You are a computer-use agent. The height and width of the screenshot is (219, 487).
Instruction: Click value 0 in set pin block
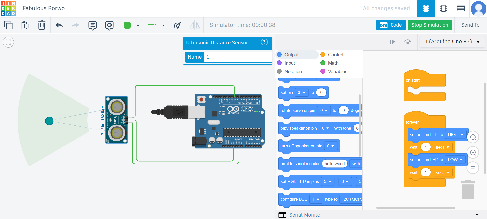click(321, 92)
